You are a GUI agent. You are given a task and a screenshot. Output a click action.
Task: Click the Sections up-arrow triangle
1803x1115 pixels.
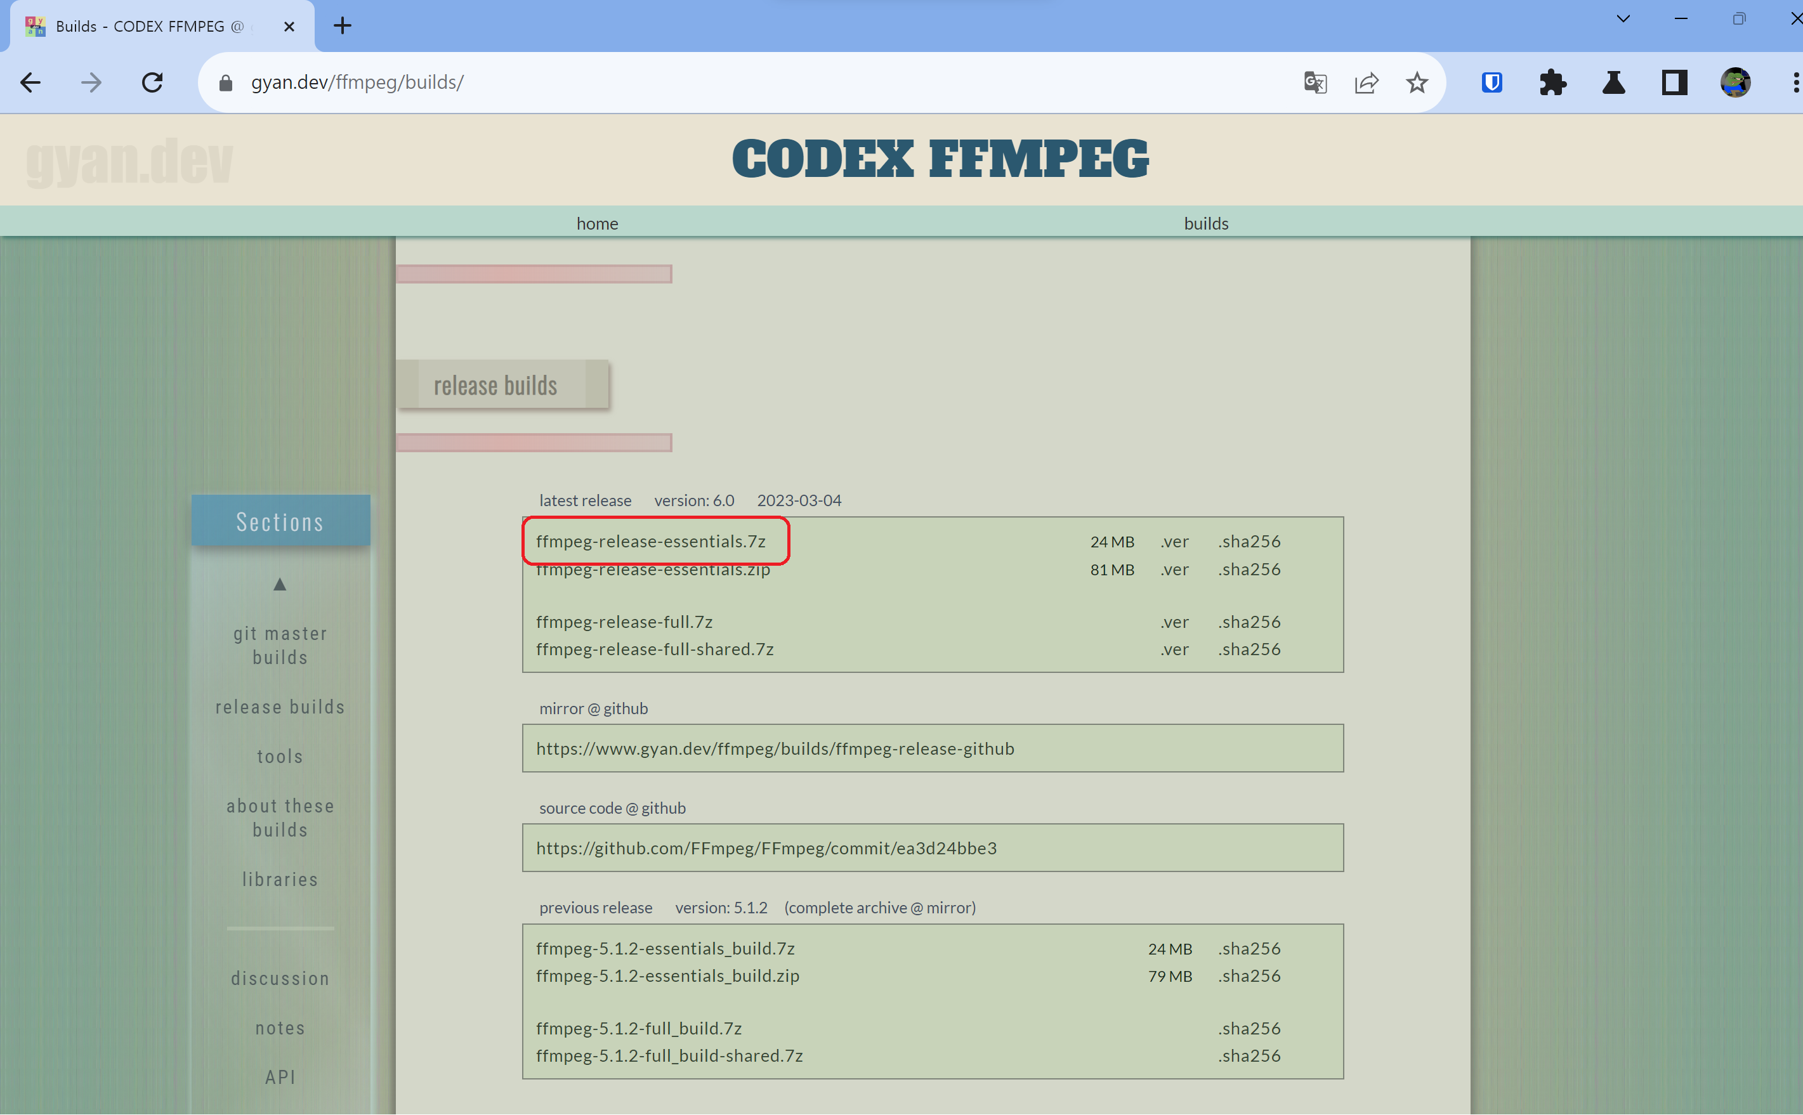[x=280, y=585]
